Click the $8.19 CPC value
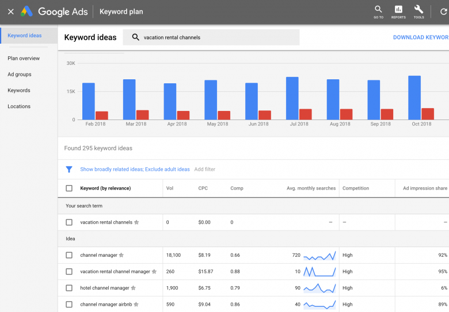Viewport: 449px width, 312px height. [x=204, y=255]
